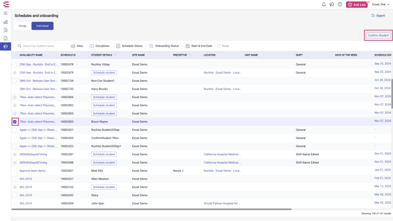
Task: Open the Onboarding Status filter
Action: [164, 46]
